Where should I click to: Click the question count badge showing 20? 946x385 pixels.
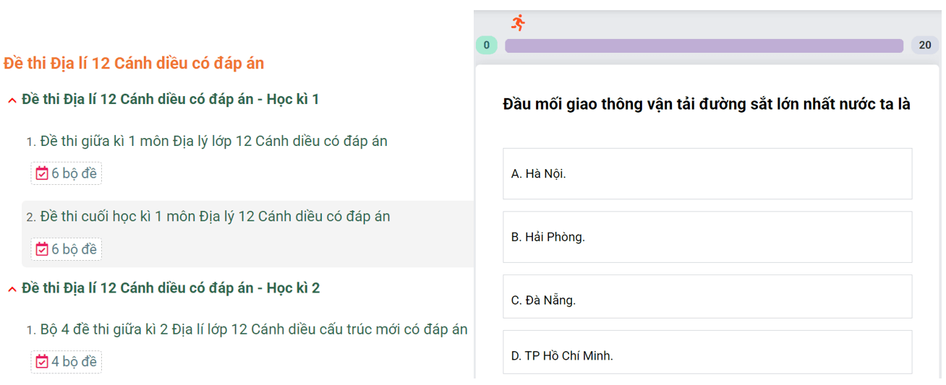point(924,46)
